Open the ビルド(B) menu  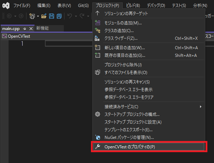[133, 6]
